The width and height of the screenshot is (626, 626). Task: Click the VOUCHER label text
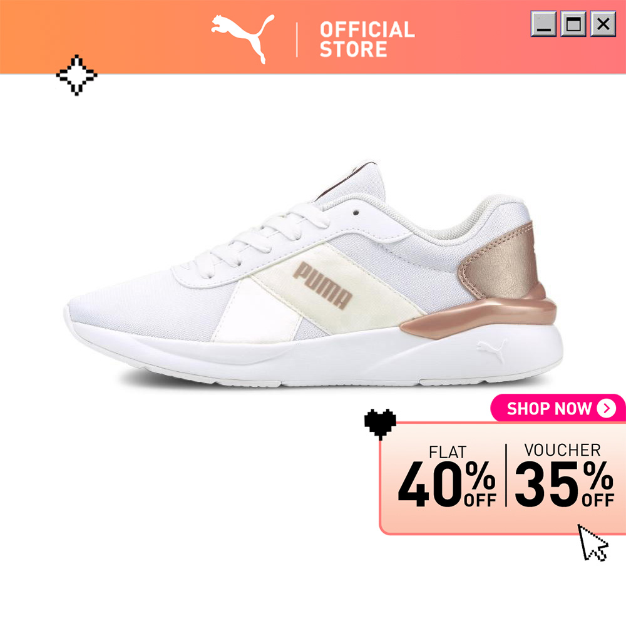563,450
